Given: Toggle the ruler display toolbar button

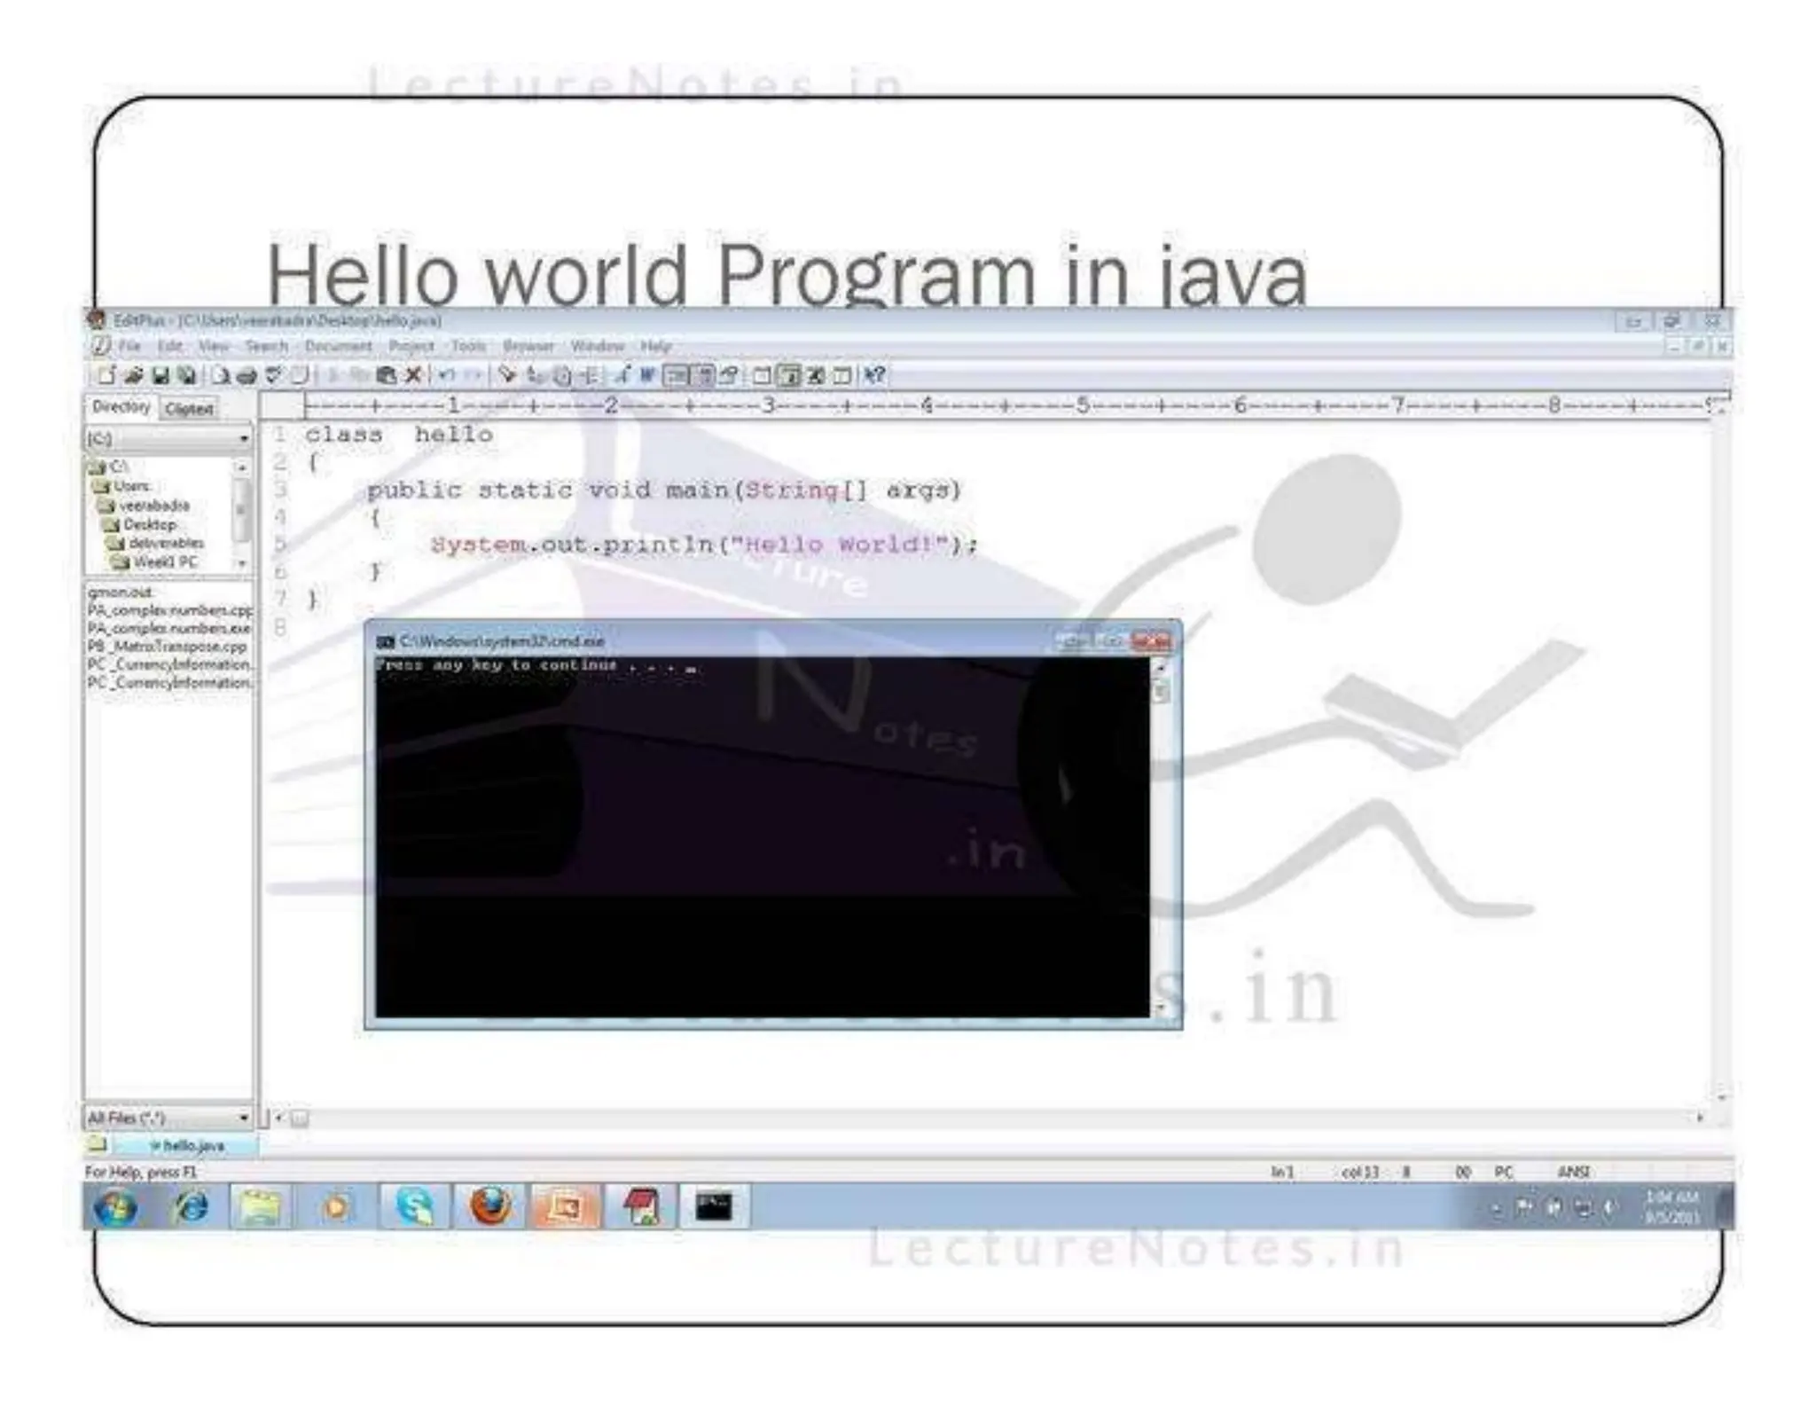Looking at the screenshot, I should 677,375.
